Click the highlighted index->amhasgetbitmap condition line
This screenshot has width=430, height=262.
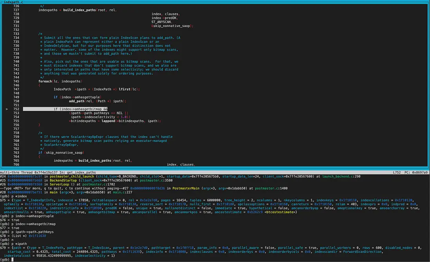pos(80,109)
